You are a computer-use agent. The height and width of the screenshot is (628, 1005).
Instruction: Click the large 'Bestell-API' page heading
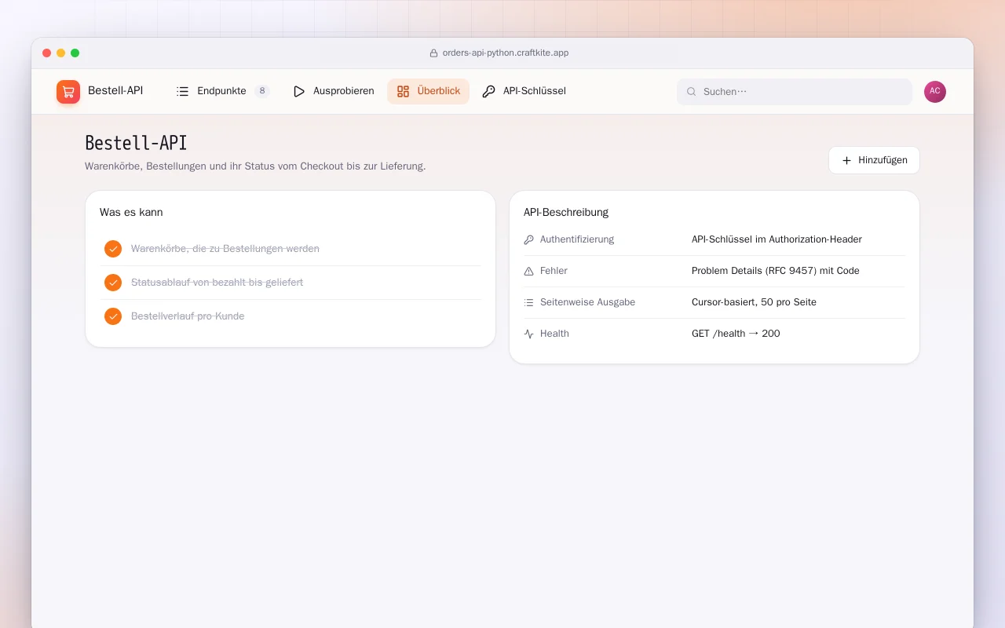[136, 143]
